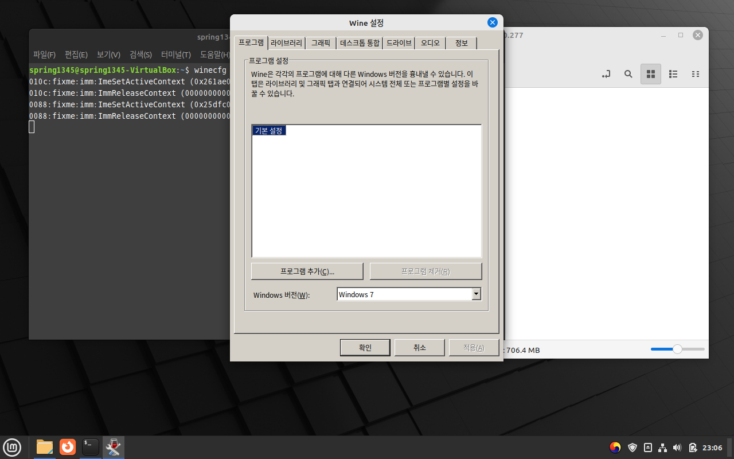Open the battery power tray icon
This screenshot has height=459, width=734.
693,447
